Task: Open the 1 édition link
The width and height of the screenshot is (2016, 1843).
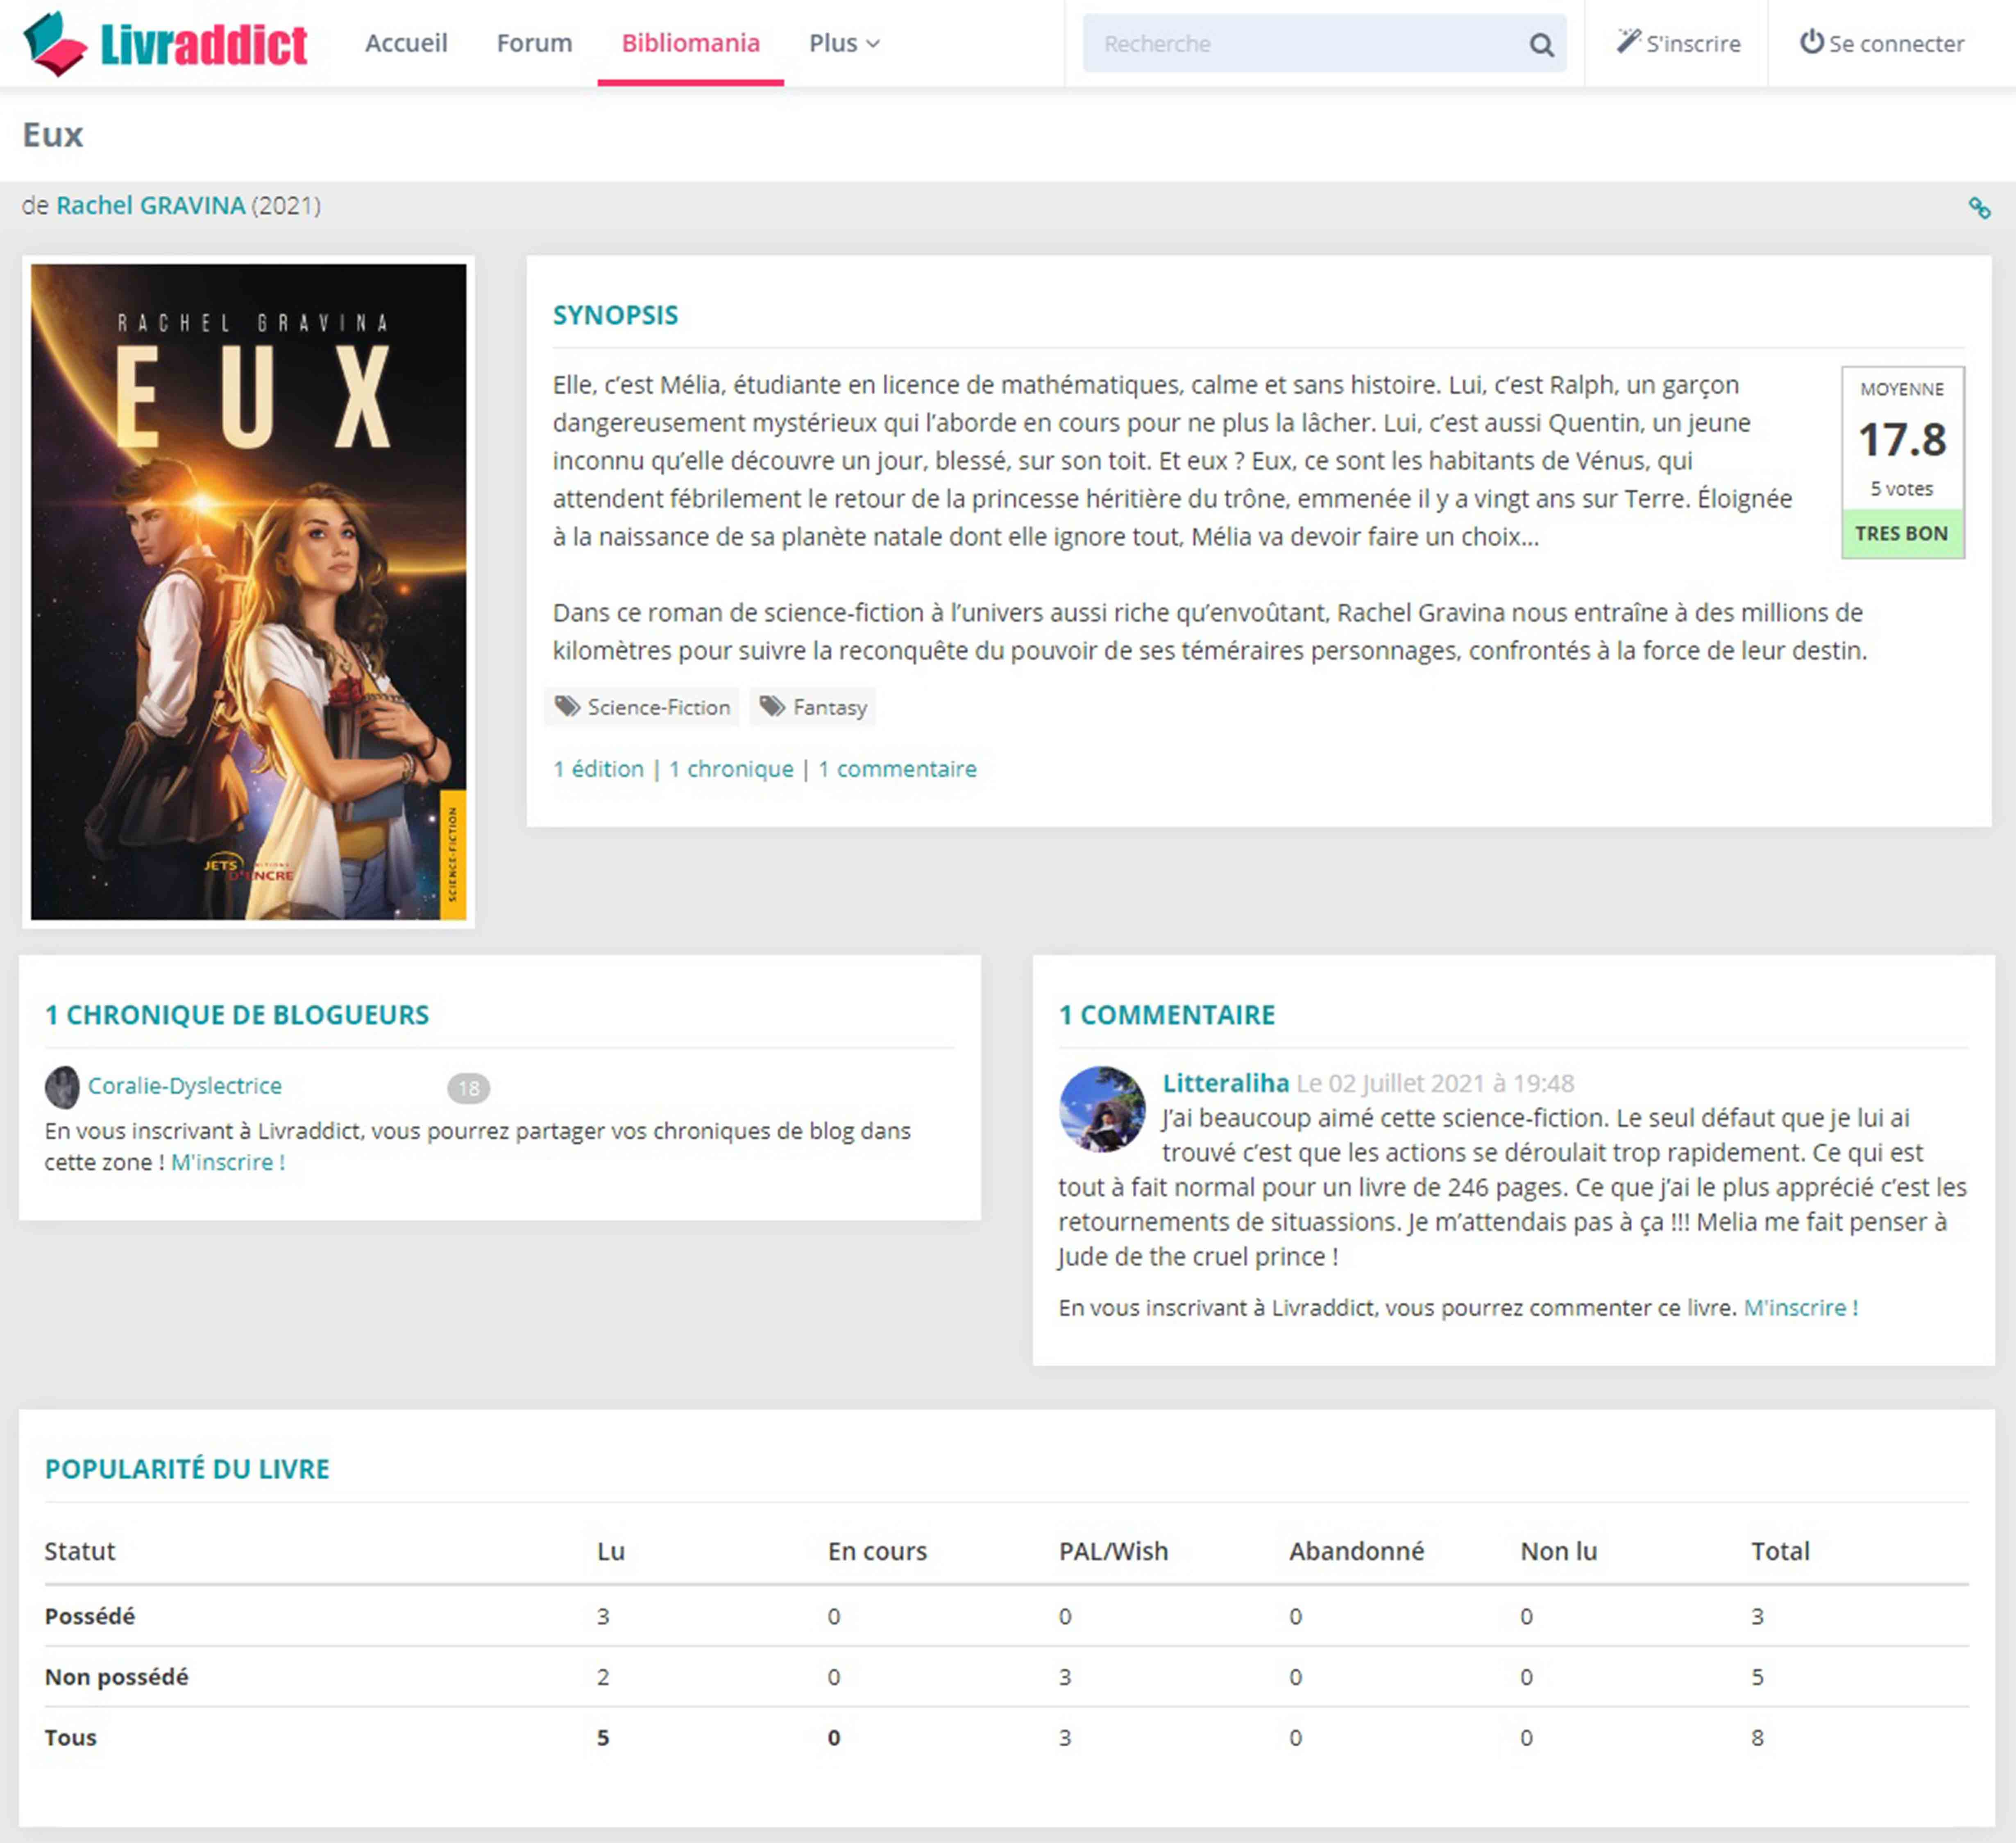Action: [x=598, y=769]
